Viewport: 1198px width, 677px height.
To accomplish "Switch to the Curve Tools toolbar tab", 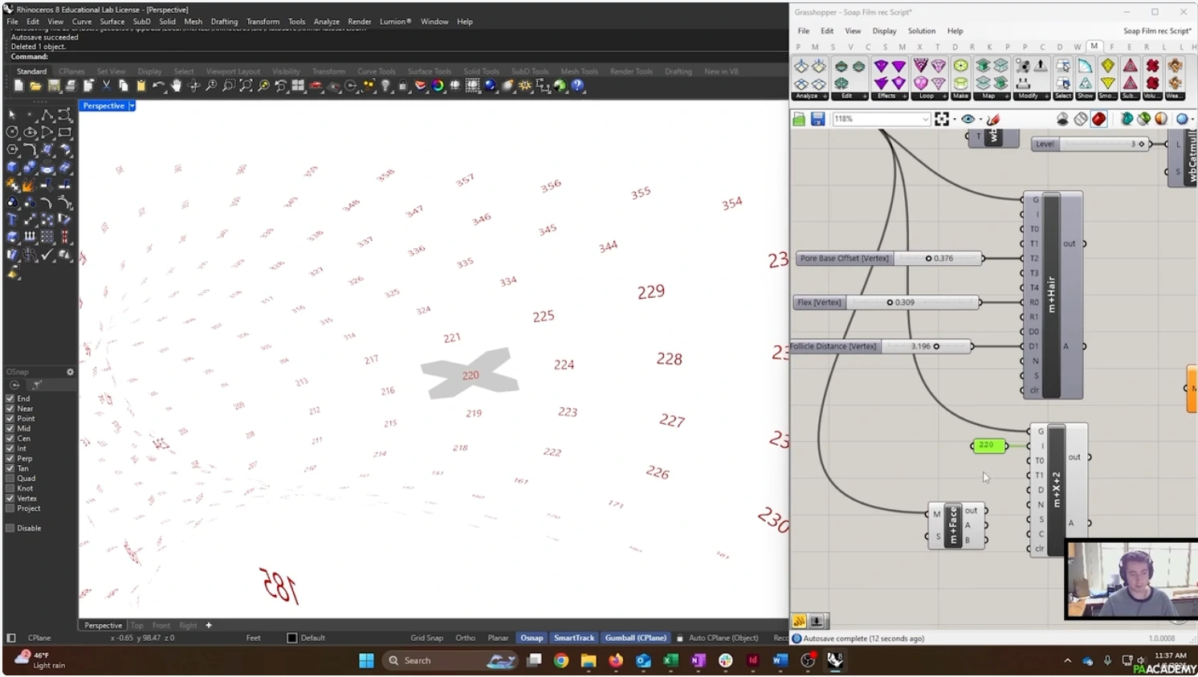I will [x=376, y=71].
